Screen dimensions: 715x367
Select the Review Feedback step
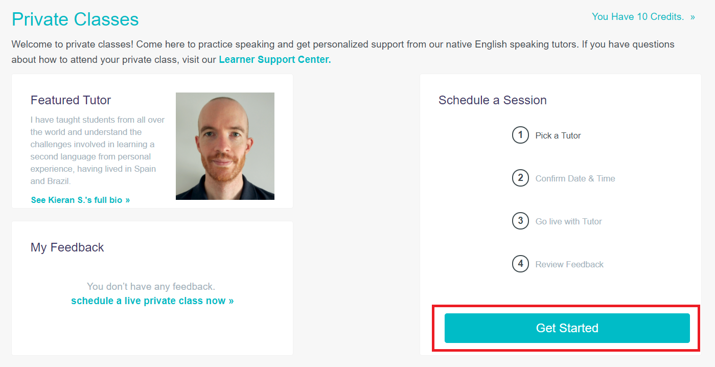[569, 264]
